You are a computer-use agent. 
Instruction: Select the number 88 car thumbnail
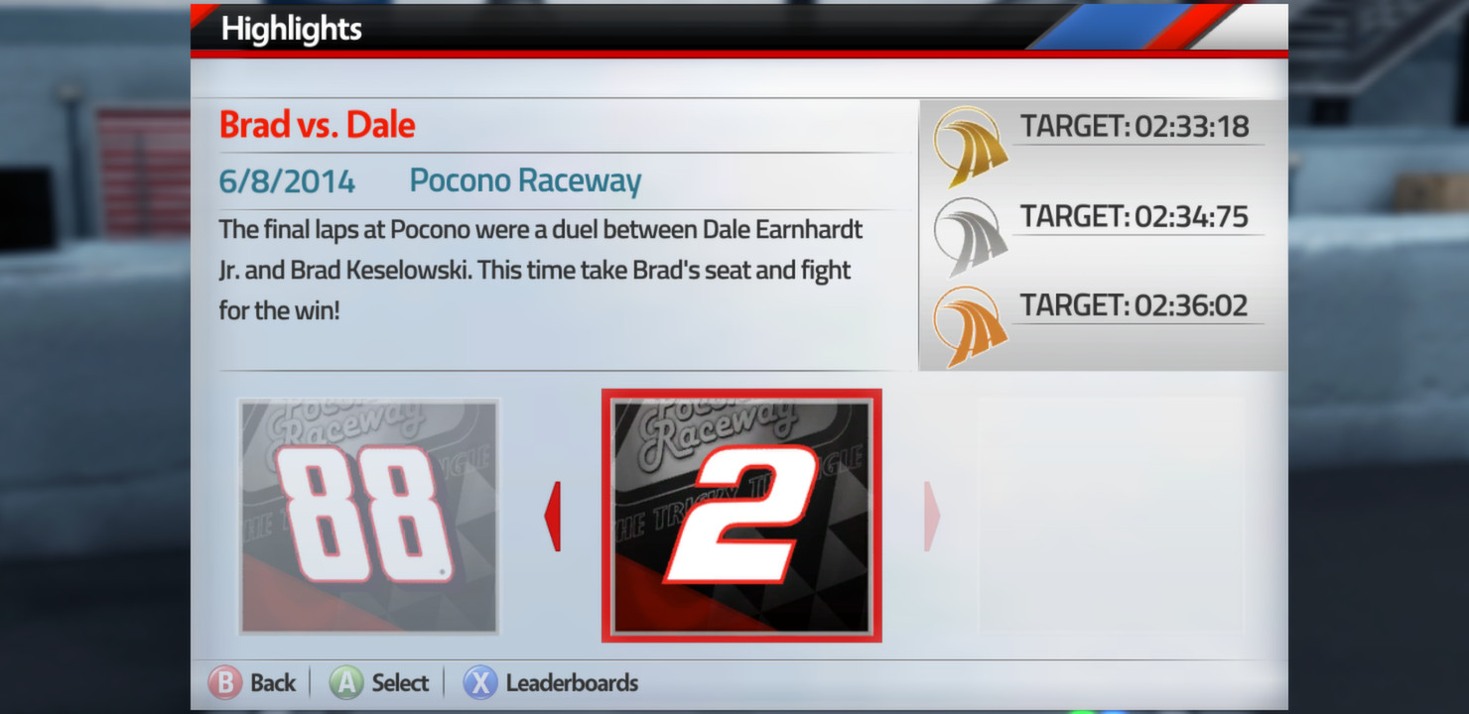click(369, 516)
